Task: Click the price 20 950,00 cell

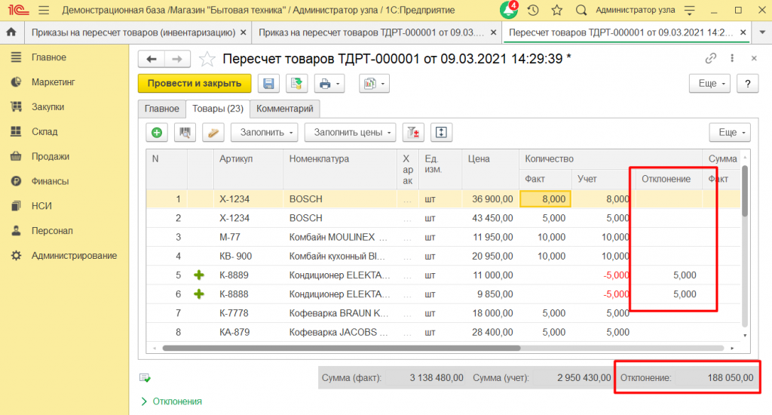Action: coord(490,257)
